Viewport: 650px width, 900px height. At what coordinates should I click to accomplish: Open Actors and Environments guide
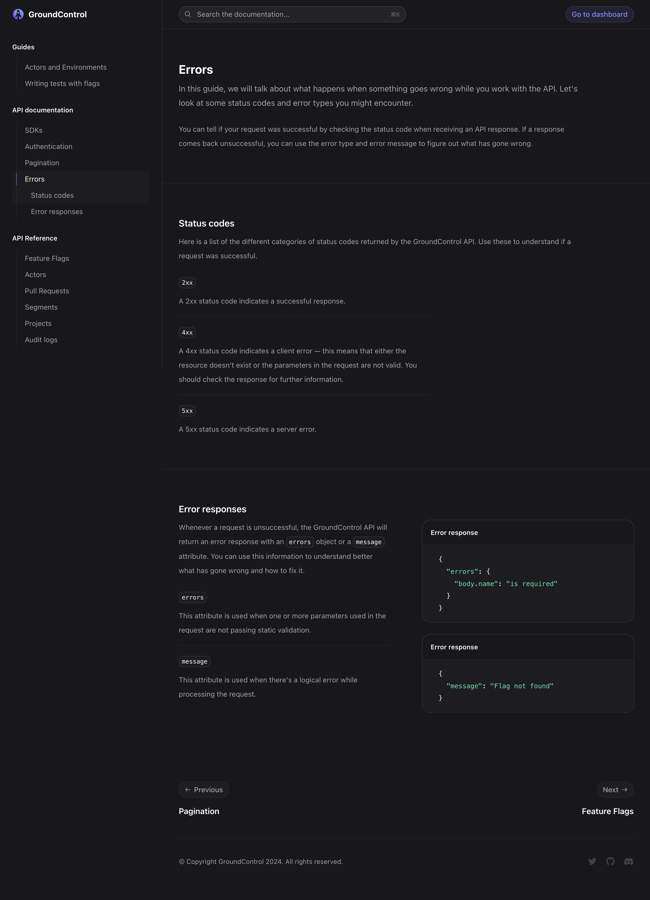point(66,67)
